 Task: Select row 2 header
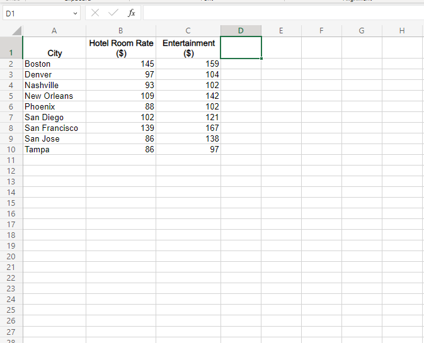pyautogui.click(x=11, y=64)
